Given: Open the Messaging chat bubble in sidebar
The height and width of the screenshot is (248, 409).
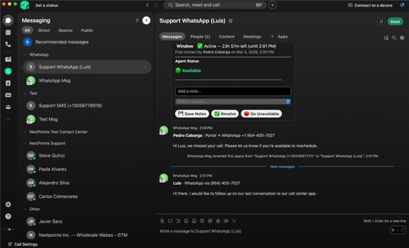Looking at the screenshot, I should coord(8,20).
